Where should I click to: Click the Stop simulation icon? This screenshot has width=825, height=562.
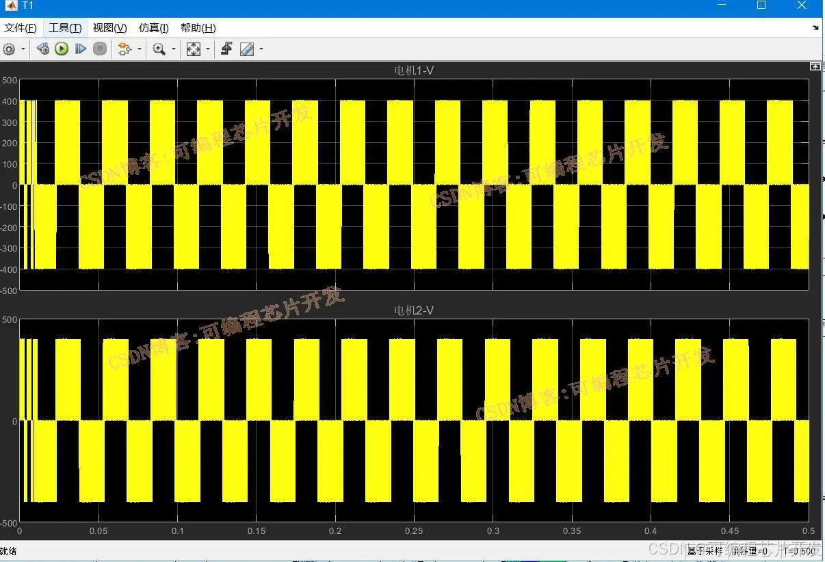pyautogui.click(x=100, y=49)
